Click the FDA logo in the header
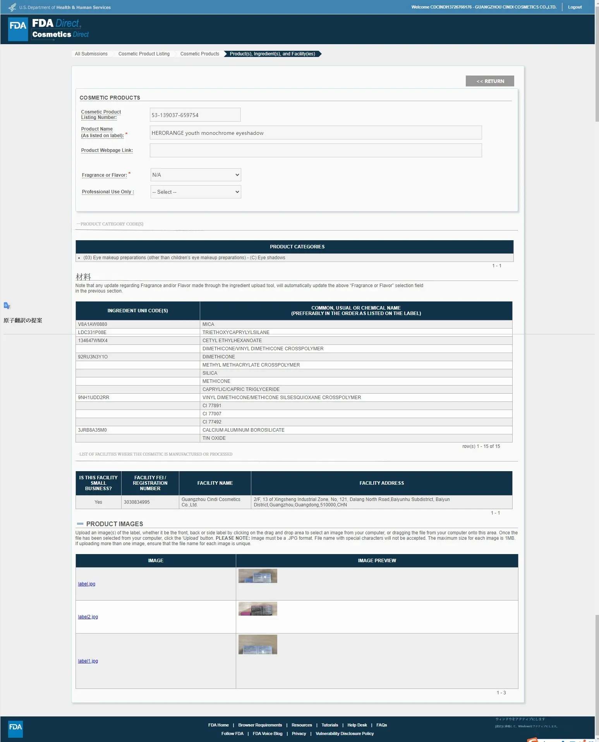The height and width of the screenshot is (742, 599). tap(18, 29)
